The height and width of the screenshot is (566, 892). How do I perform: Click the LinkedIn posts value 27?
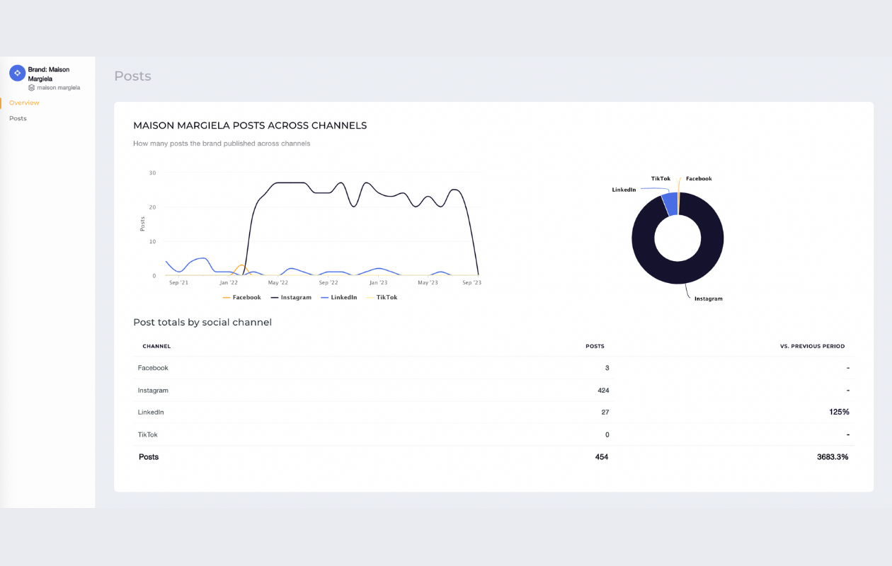click(605, 412)
